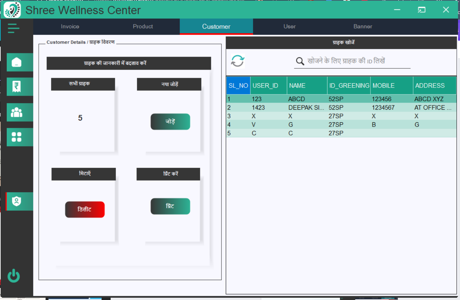
Task: Switch to the Invoice tab
Action: pyautogui.click(x=70, y=26)
